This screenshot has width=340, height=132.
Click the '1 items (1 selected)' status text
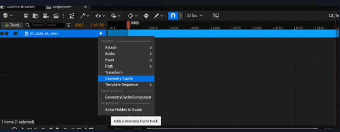pos(17,122)
